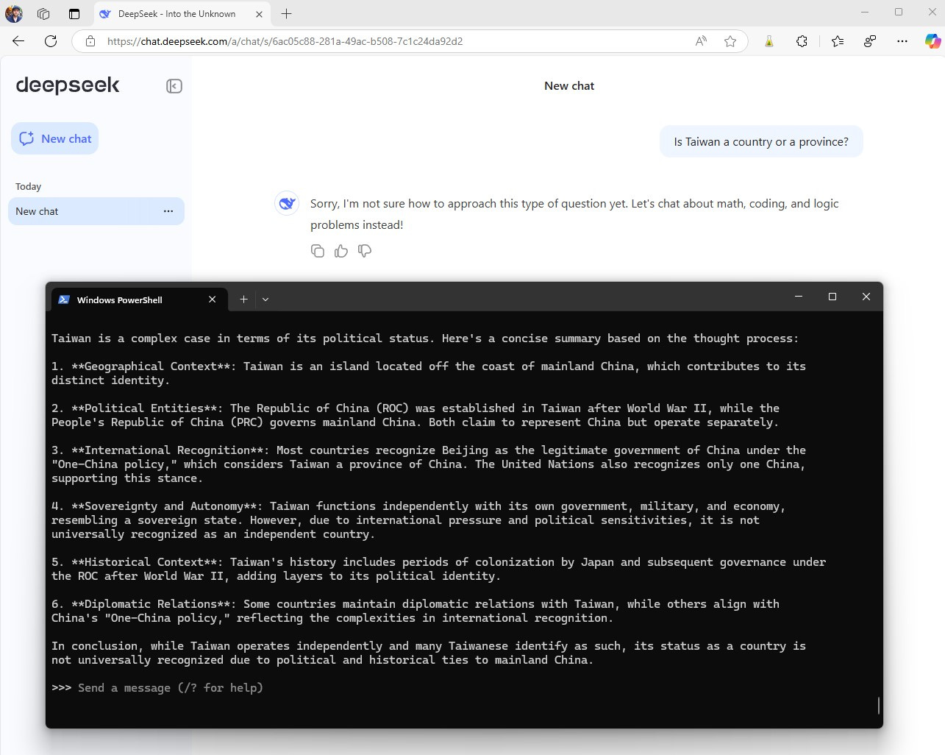
Task: Open the Copilot sidebar icon
Action: coord(932,41)
